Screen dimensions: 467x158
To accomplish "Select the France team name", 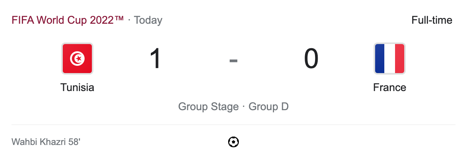I will click(389, 88).
